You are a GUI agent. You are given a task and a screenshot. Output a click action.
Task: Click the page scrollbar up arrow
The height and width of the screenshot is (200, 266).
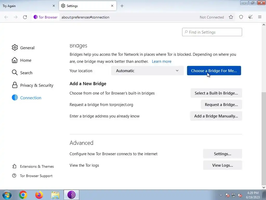click(264, 25)
